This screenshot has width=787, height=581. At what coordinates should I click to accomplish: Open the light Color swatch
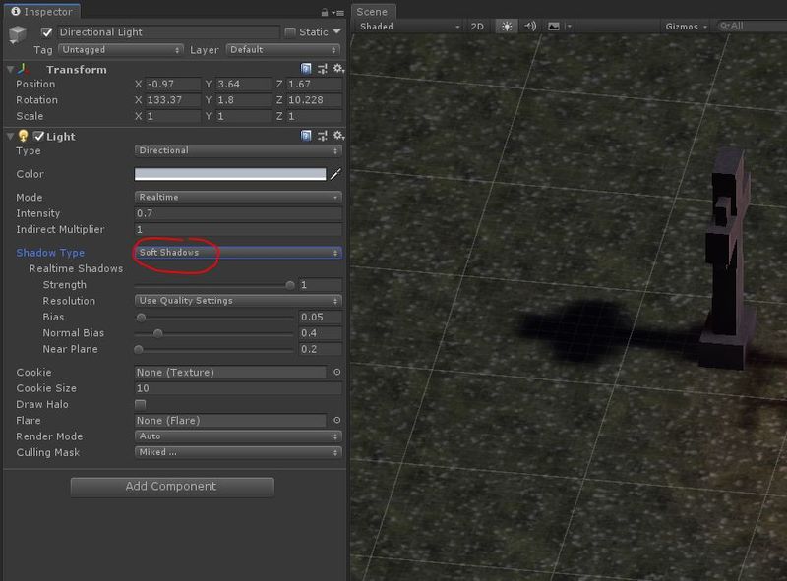point(230,174)
